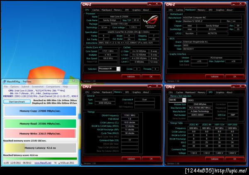Open Mainboard tab in top-left CPU-Z window
This screenshot has height=175, width=249.
(x=107, y=10)
